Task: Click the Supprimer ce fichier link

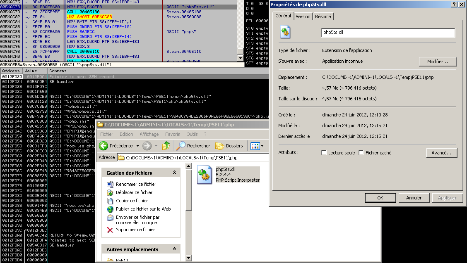Action: pyautogui.click(x=135, y=230)
